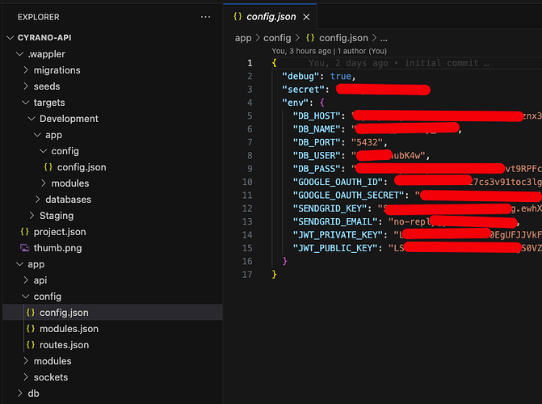
Task: Collapse the CYRANO-API root folder chevron
Action: [x=11, y=38]
